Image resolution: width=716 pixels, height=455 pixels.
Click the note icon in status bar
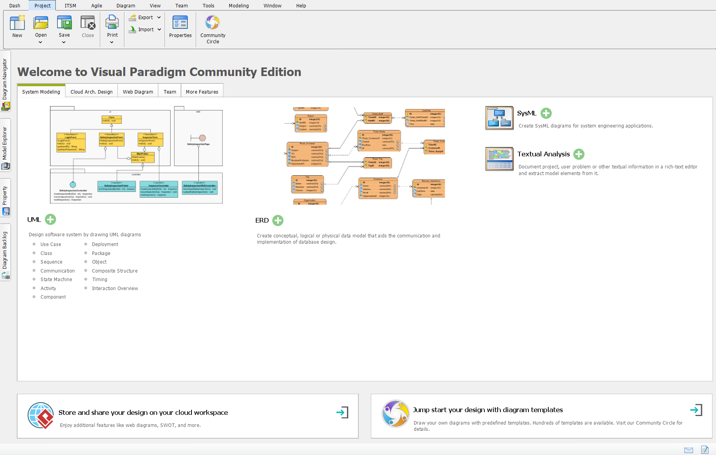705,450
